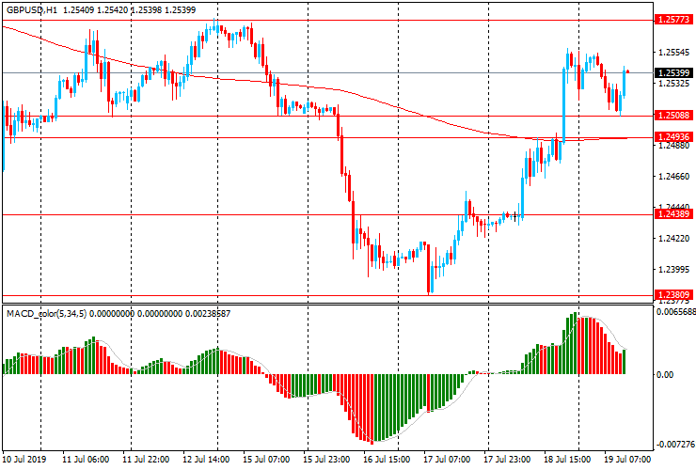The image size is (696, 470).
Task: Click the MACD_color(5,34,5) indicator label
Action: click(47, 314)
